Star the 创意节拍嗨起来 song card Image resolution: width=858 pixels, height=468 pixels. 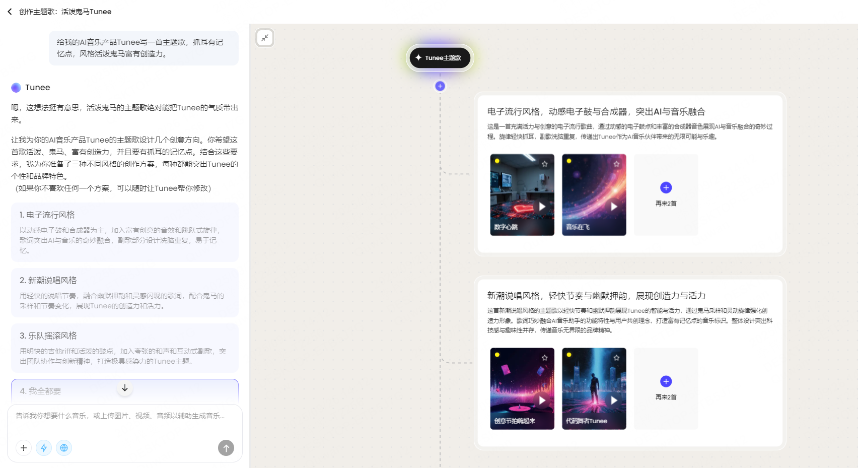pyautogui.click(x=544, y=358)
